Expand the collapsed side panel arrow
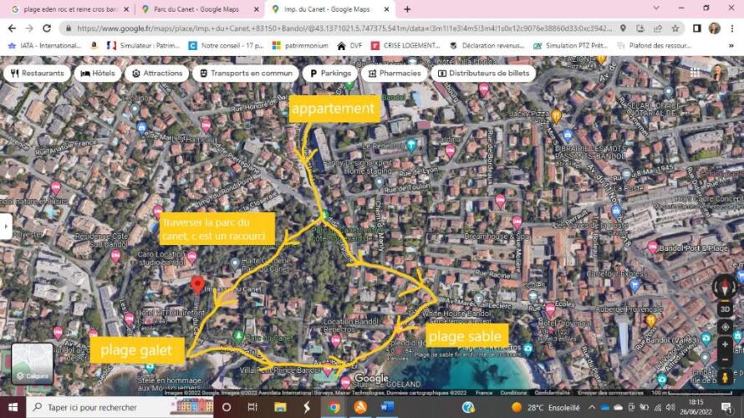 [6, 226]
